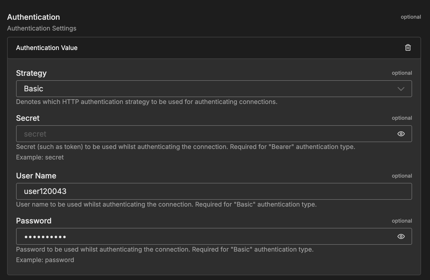Click the Secret field label
This screenshot has width=430, height=280.
pos(28,118)
